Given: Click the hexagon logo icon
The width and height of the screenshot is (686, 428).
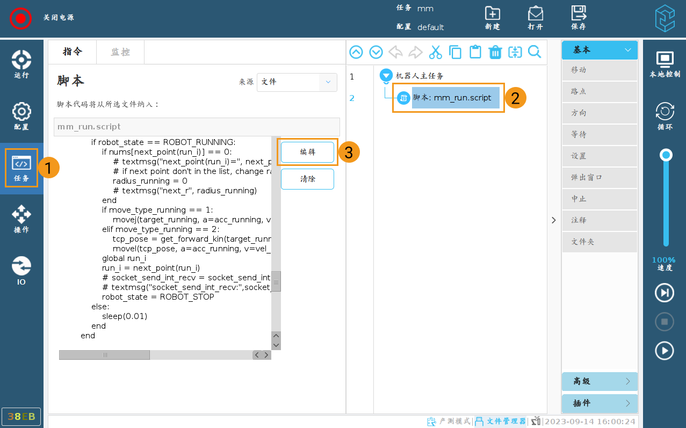Looking at the screenshot, I should pyautogui.click(x=664, y=18).
